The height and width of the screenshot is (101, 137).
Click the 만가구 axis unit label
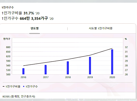[x=7, y=39]
